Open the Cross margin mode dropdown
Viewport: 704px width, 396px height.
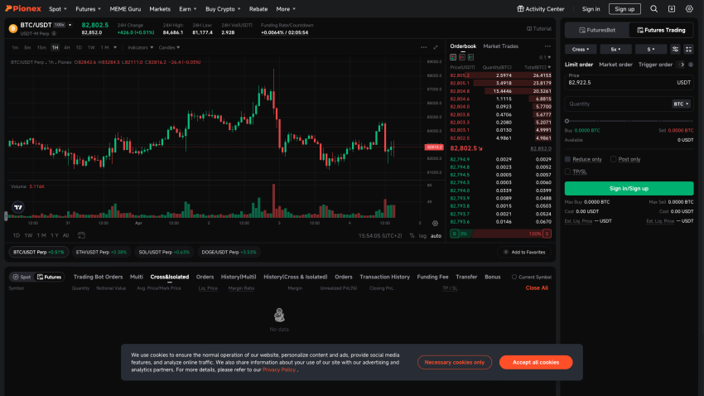tap(580, 50)
